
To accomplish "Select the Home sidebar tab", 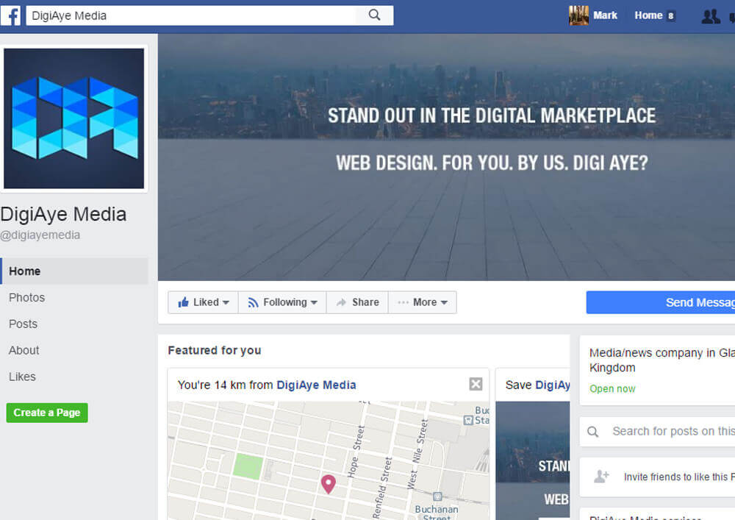I will point(74,271).
